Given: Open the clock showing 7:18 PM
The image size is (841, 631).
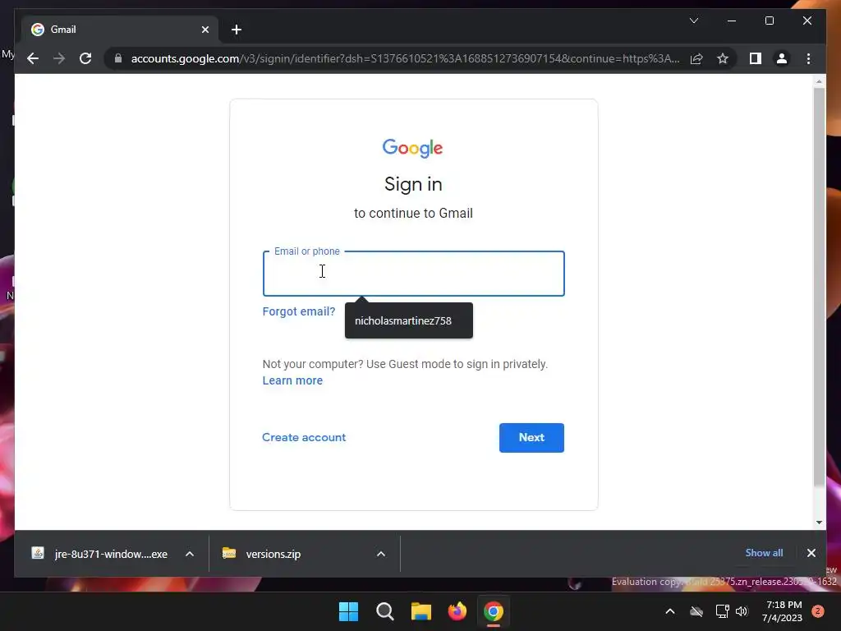Looking at the screenshot, I should coord(783,611).
